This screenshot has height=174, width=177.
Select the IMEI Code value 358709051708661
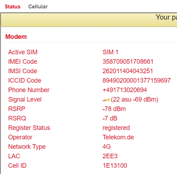coord(128,62)
